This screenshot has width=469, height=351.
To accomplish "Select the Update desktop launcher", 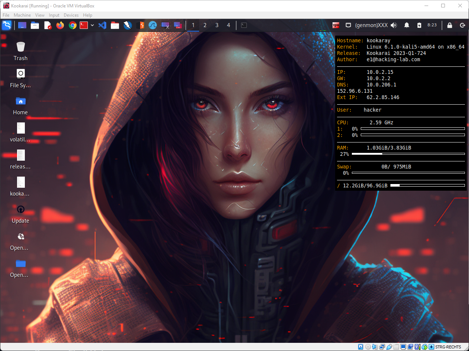I will coord(20,214).
